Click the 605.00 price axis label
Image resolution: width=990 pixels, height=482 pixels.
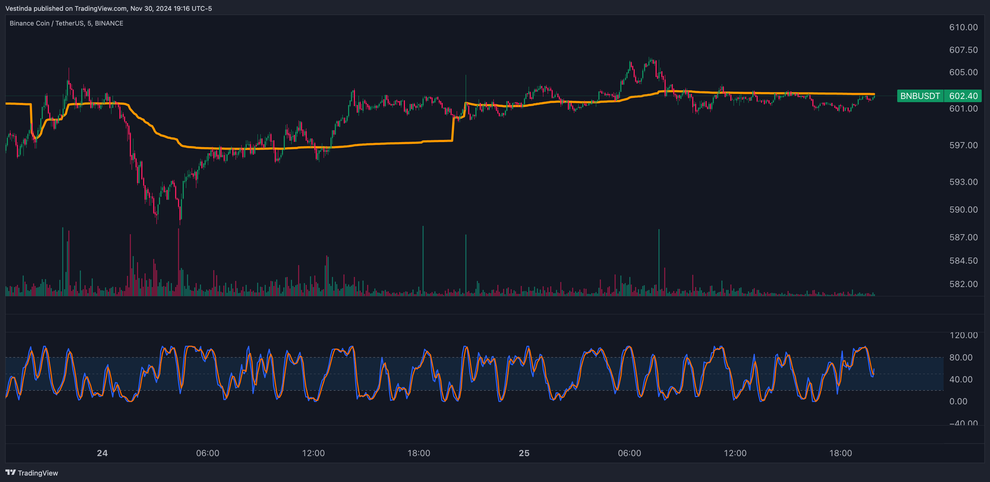click(x=963, y=72)
